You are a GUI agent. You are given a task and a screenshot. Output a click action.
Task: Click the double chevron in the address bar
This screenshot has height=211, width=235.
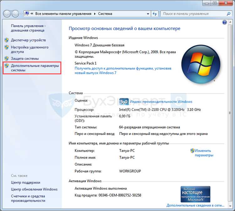click(x=32, y=14)
